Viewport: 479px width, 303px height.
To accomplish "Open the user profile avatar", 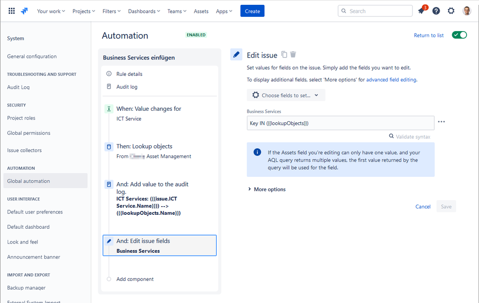I will click(467, 11).
